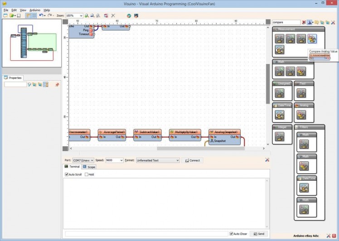Clear the component search filter icon
Viewport: 339px width, 241px height.
304,22
